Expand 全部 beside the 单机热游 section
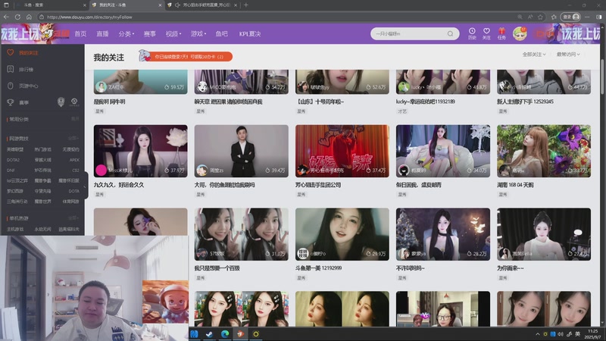Viewport: 606px width, 341px height. (x=73, y=218)
